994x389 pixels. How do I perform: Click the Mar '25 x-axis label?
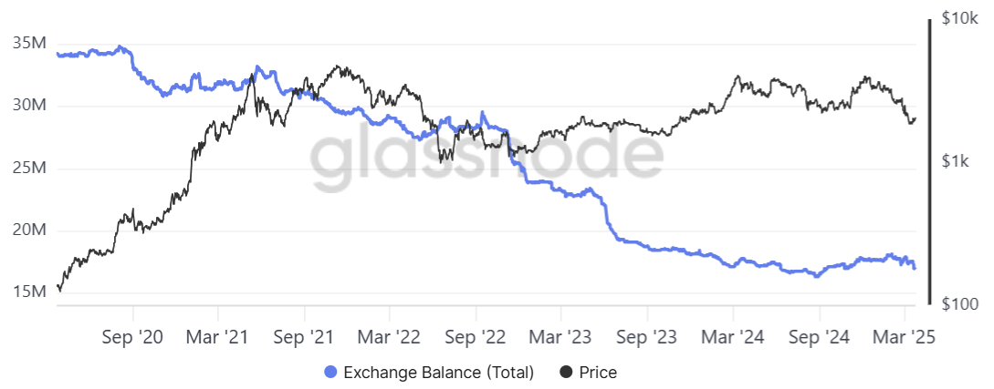[905, 338]
